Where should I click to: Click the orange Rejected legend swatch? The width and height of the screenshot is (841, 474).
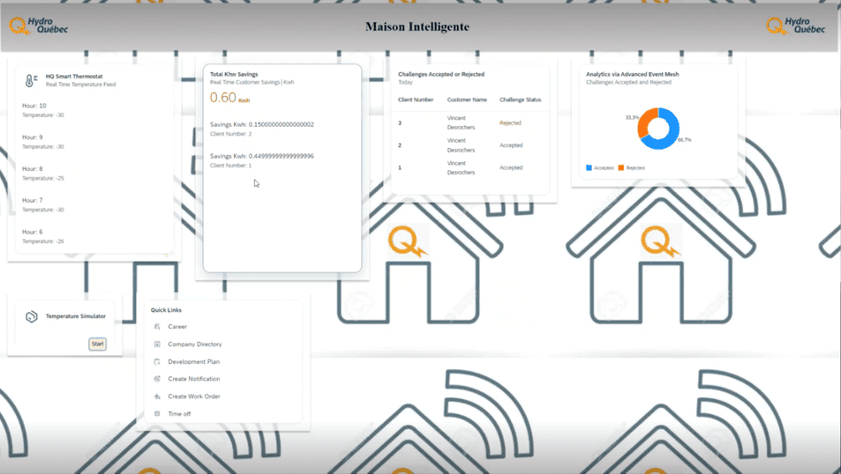(x=621, y=167)
